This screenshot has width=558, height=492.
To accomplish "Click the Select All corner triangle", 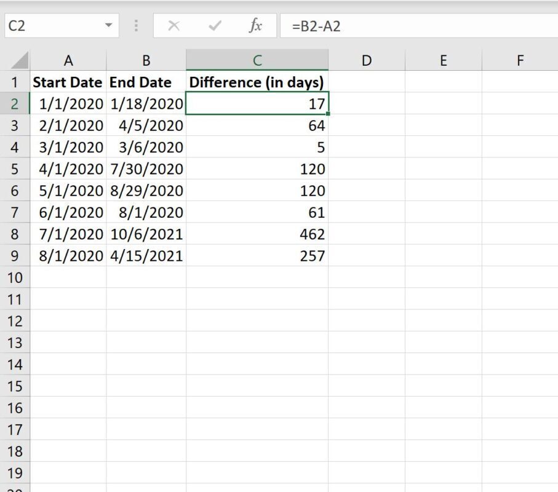I will tap(20, 60).
